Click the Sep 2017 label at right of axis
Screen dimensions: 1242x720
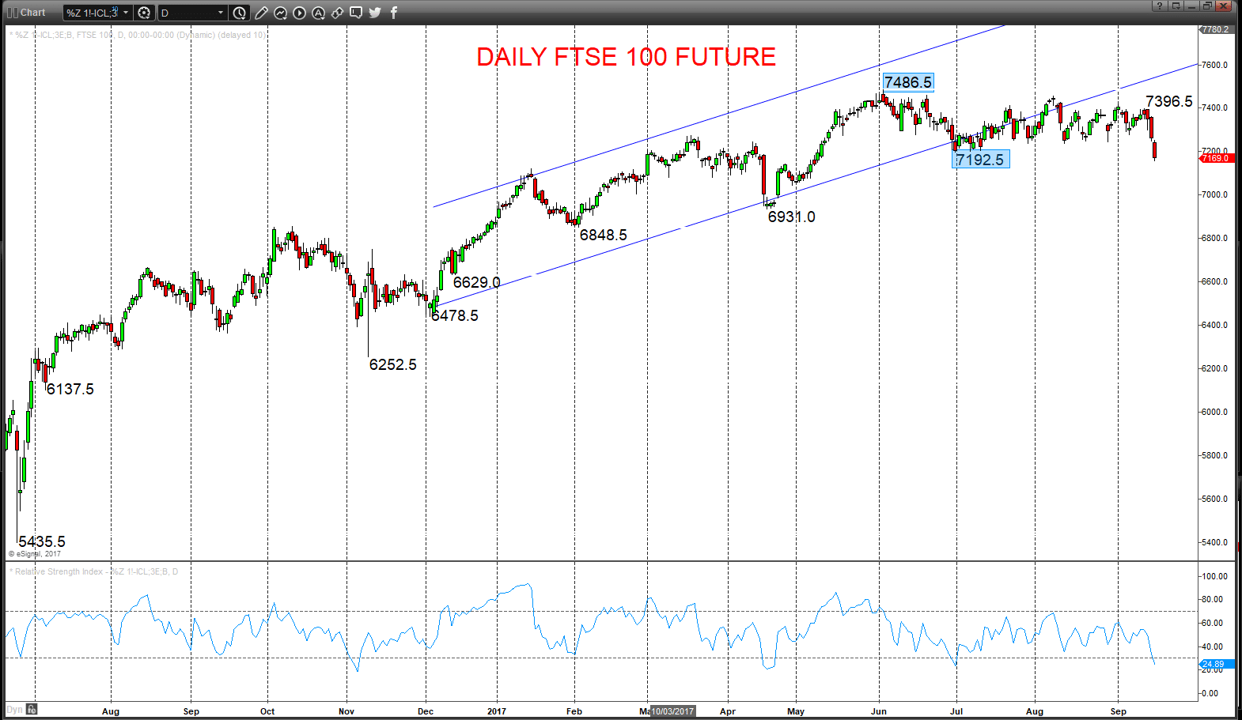tap(1118, 711)
